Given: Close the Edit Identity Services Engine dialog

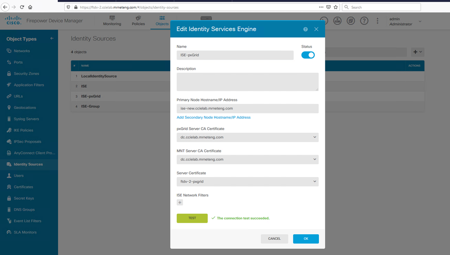Looking at the screenshot, I should click(x=316, y=29).
